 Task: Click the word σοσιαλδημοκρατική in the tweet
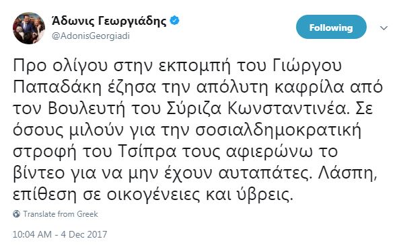279,130
